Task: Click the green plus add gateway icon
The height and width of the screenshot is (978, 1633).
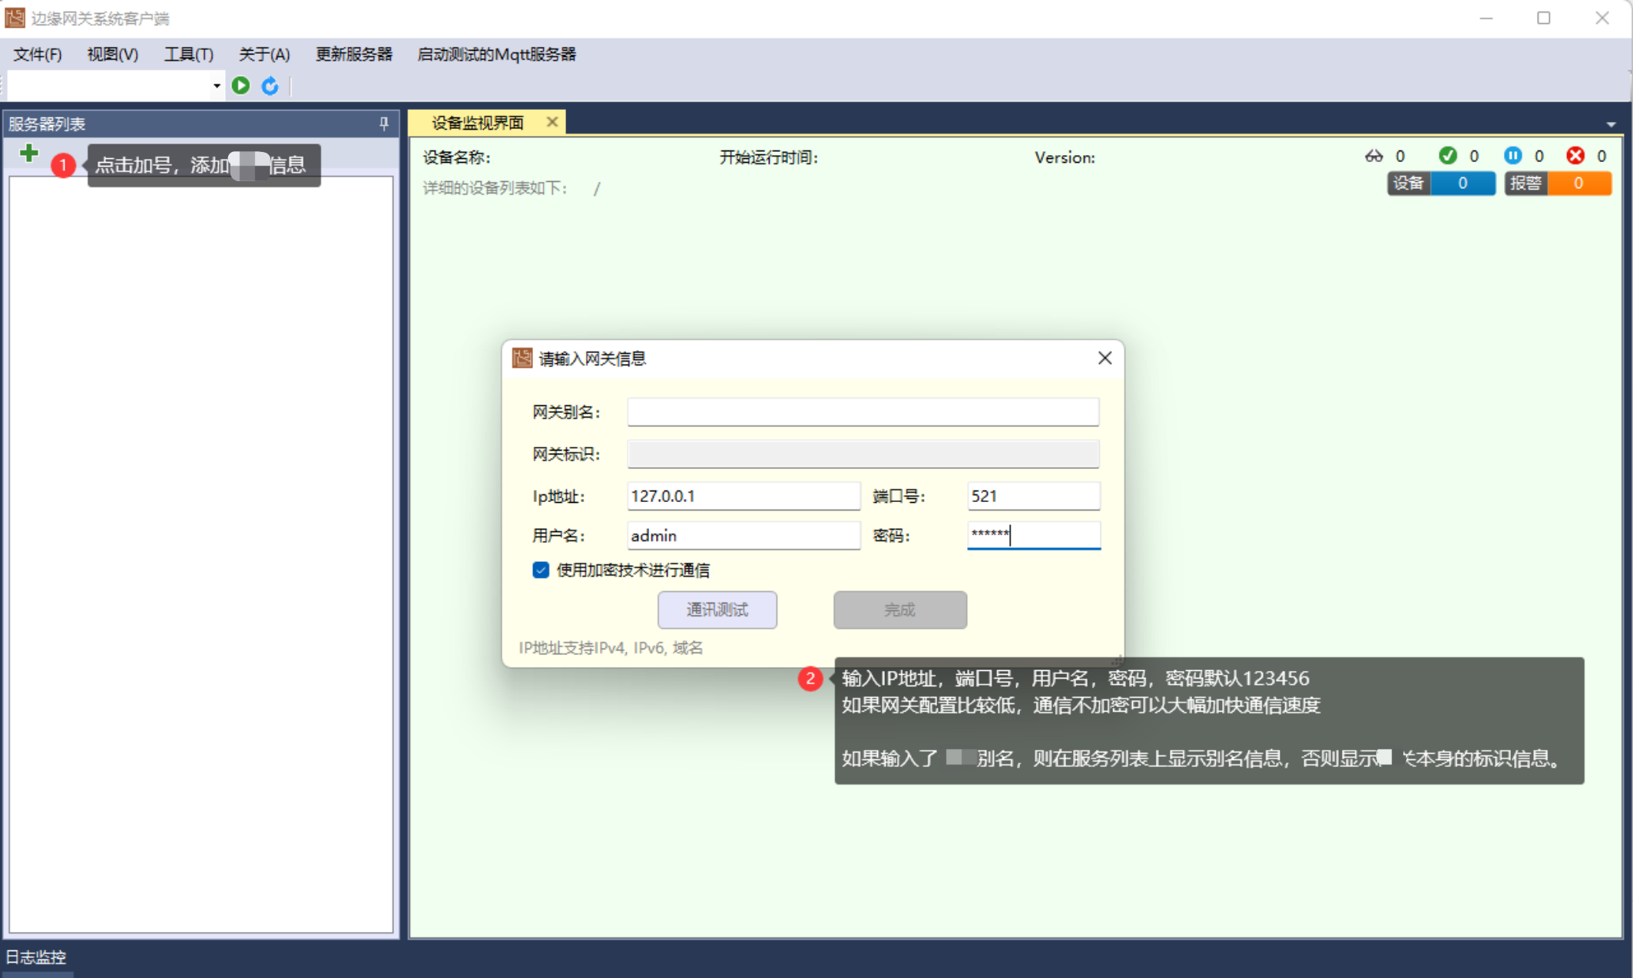Action: point(28,154)
